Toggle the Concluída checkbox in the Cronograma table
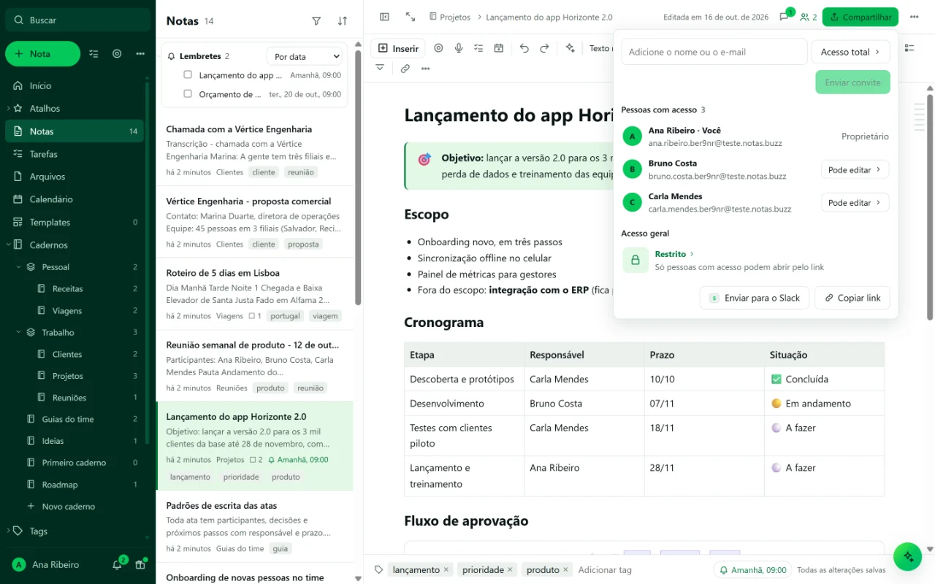This screenshot has width=935, height=584. [776, 379]
